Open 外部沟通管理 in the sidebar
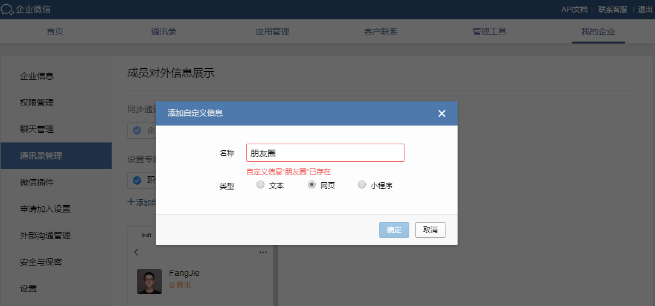The height and width of the screenshot is (306, 655). [x=45, y=235]
